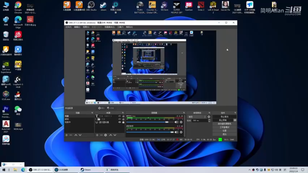Open the steam desktop shortcut
The width and height of the screenshot is (308, 173).
[x=103, y=6]
